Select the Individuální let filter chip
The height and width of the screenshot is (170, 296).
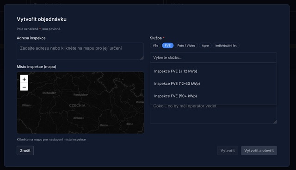pyautogui.click(x=226, y=46)
